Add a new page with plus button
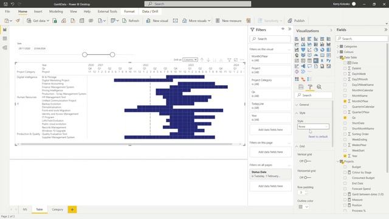Image resolution: width=389 pixels, height=219 pixels. point(72,209)
